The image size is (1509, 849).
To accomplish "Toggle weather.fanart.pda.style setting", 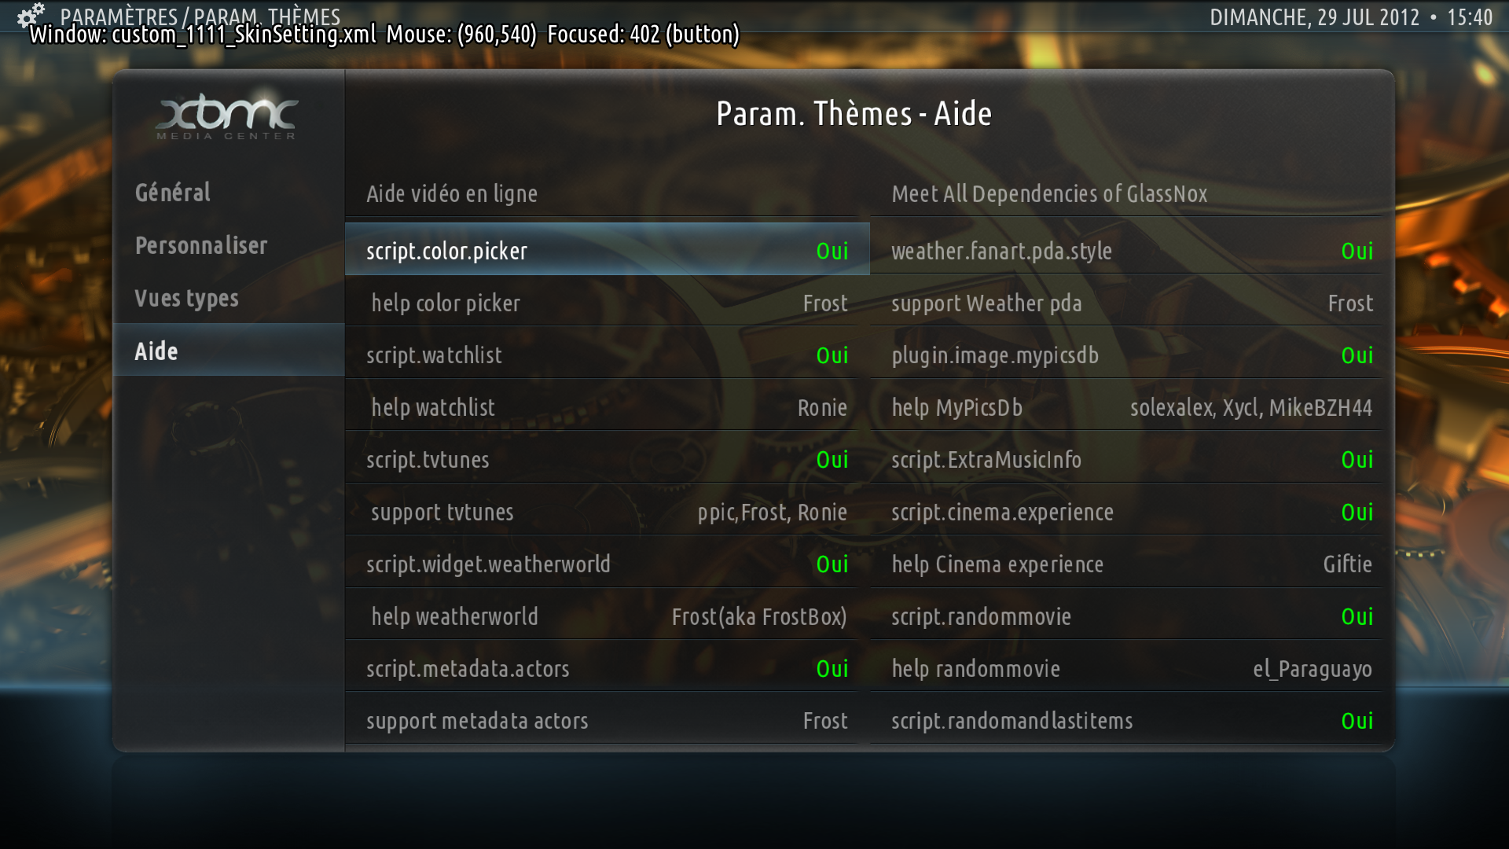I will pos(1125,250).
